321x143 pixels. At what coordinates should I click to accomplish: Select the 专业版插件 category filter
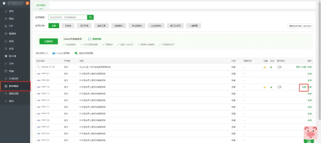[137, 26]
